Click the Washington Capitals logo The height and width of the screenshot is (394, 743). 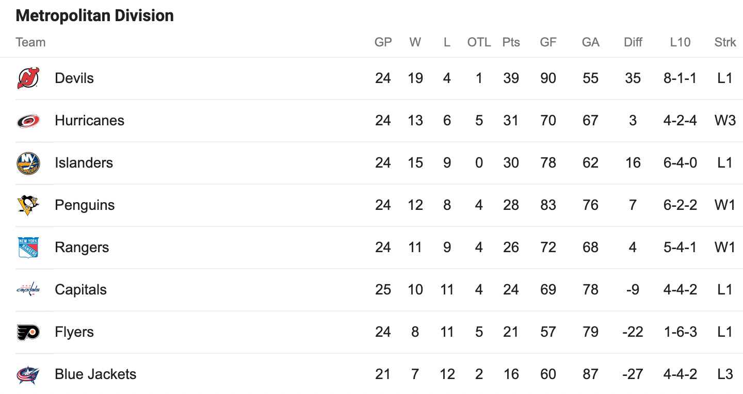[x=28, y=289]
